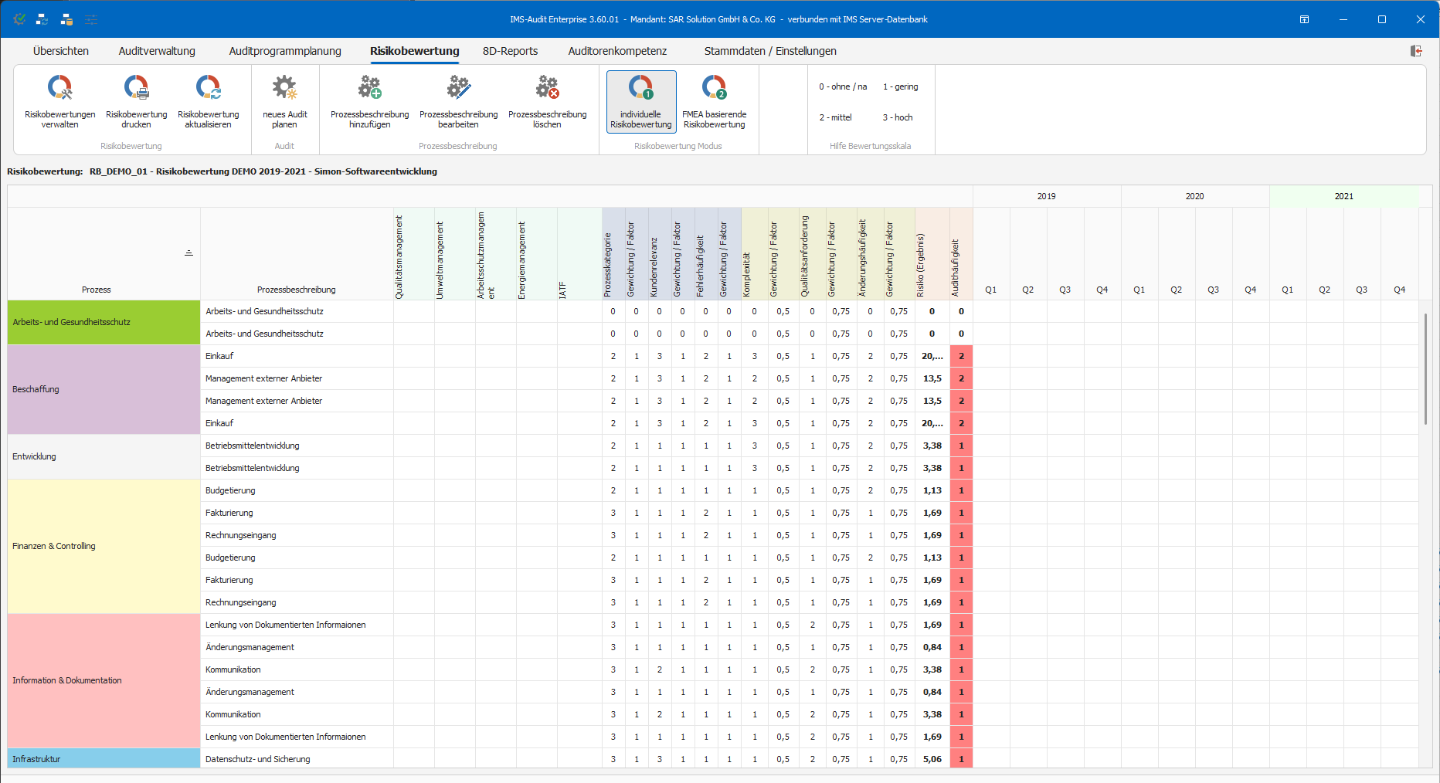1440x783 pixels.
Task: Click Prozessbeschreibung löschen icon
Action: pos(547,102)
